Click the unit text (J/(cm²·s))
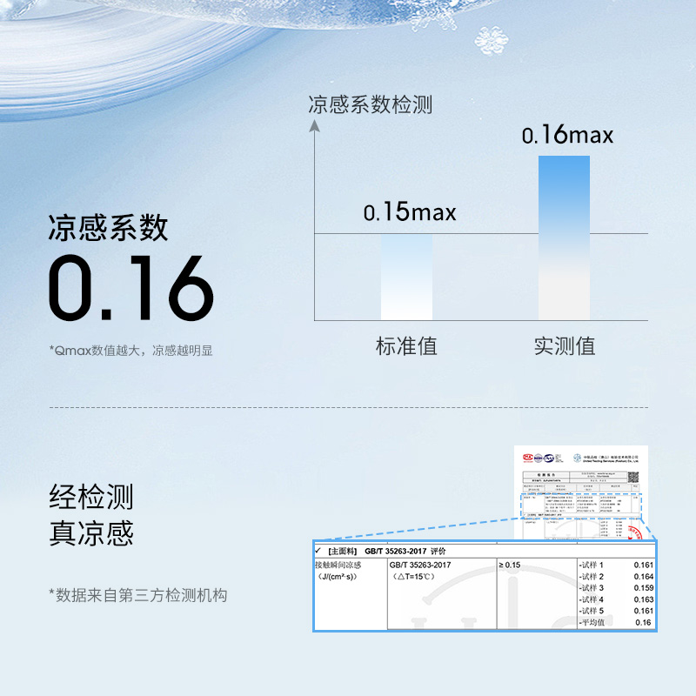696x696 pixels. [337, 576]
